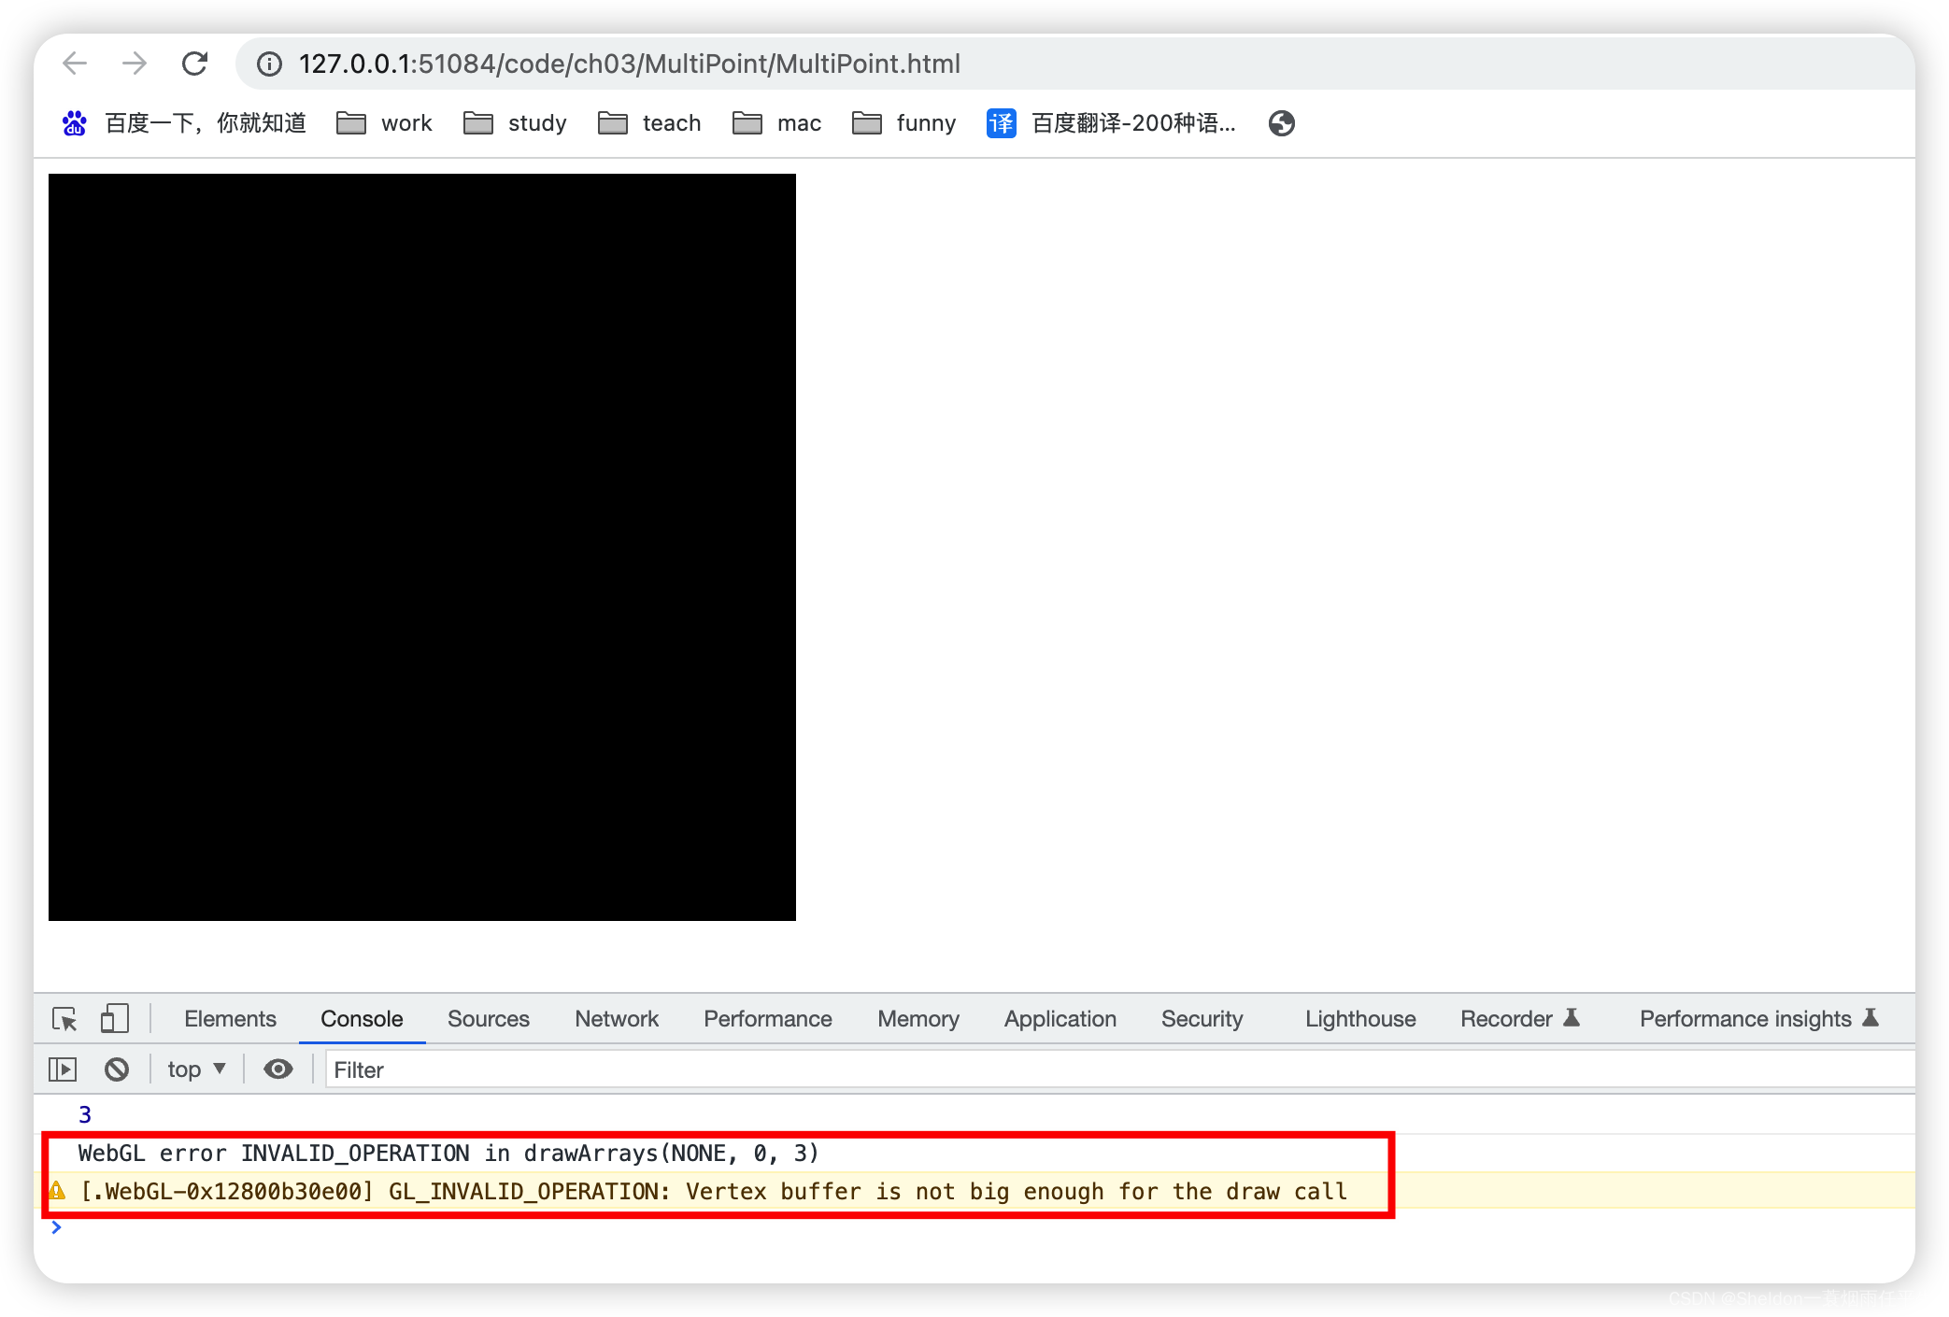Click the browser back arrow
Image resolution: width=1949 pixels, height=1317 pixels.
pos(75,64)
